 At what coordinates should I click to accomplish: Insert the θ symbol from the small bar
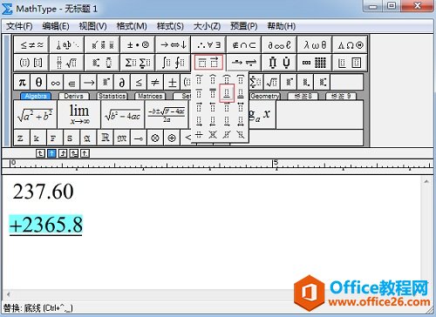coord(38,83)
